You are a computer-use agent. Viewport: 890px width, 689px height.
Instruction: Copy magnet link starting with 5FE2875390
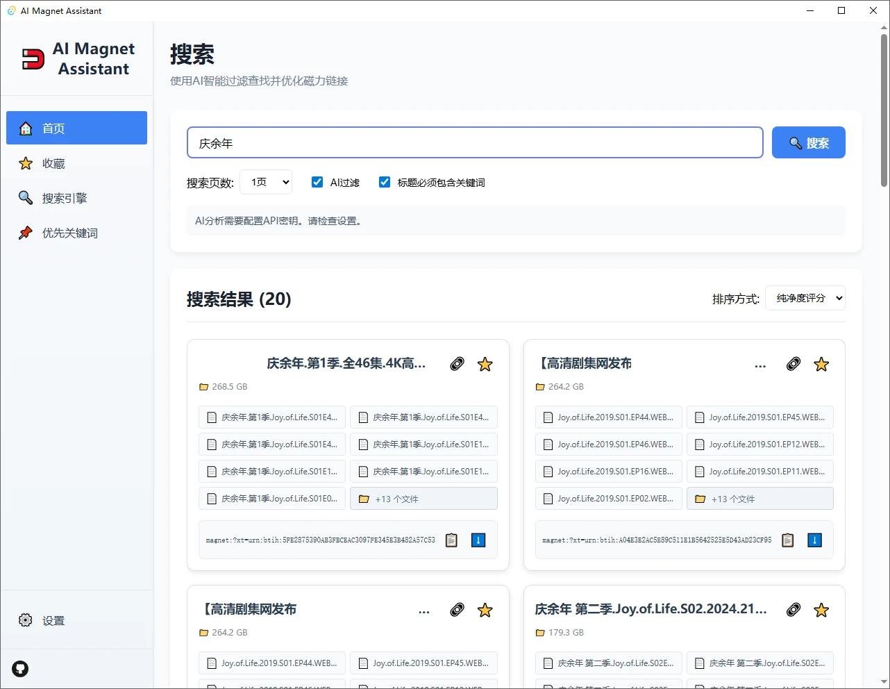(451, 540)
